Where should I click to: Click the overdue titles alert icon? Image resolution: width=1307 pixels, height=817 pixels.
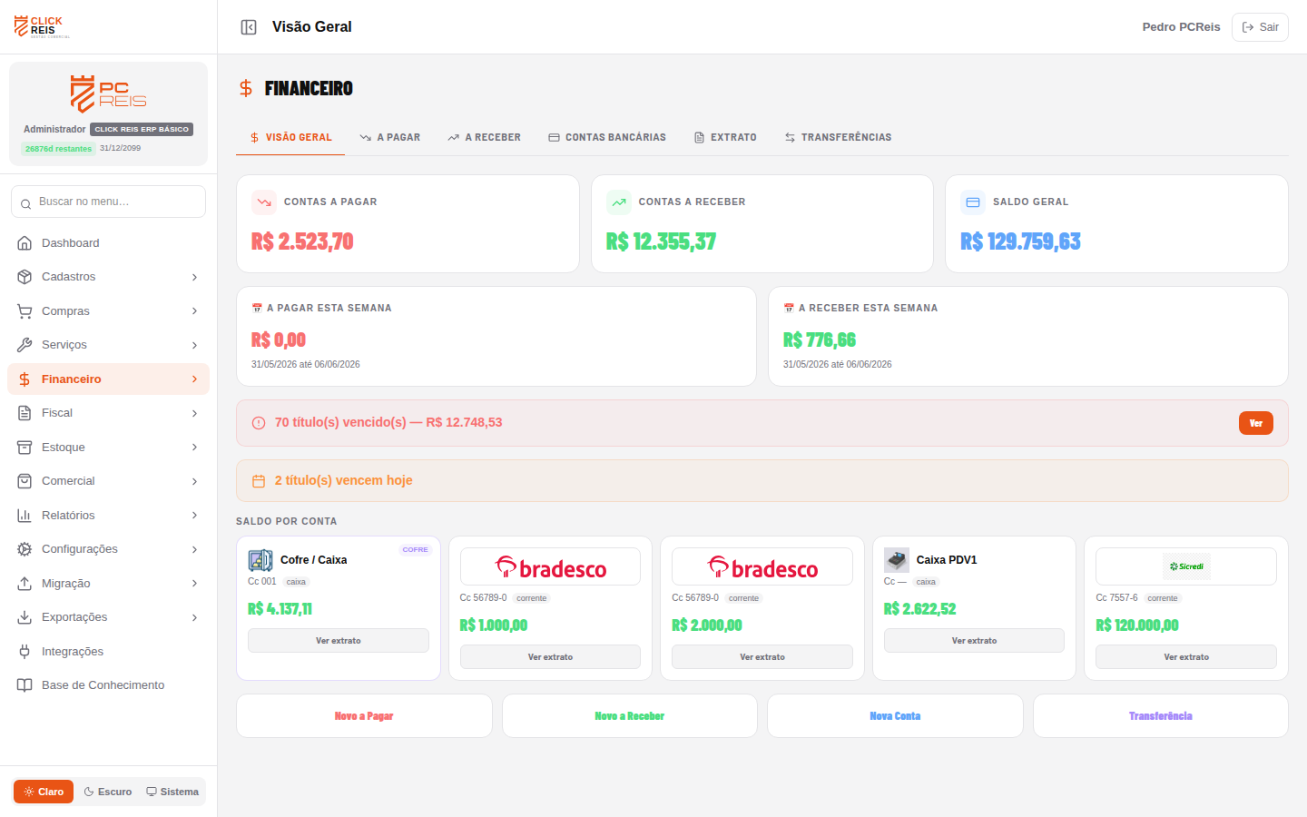[x=259, y=423]
